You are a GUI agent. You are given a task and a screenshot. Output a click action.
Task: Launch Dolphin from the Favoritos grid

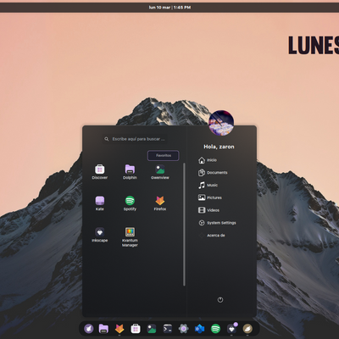[x=130, y=172]
